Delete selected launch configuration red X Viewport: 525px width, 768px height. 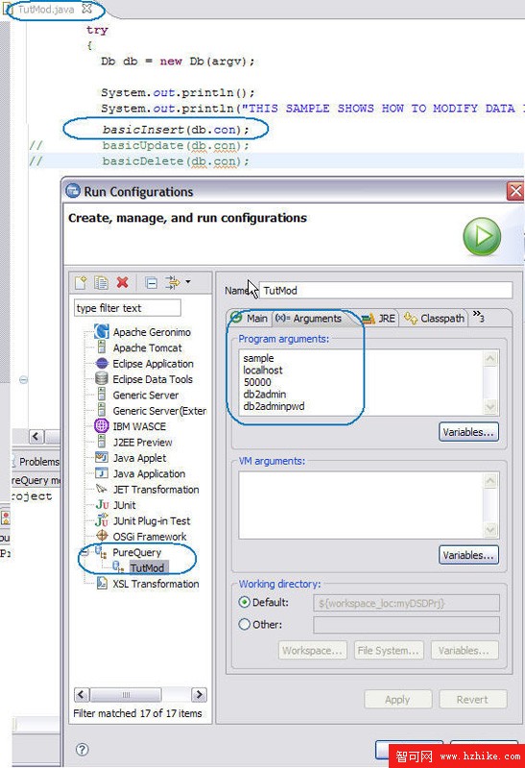click(x=123, y=282)
